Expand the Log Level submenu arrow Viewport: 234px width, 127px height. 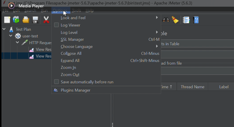(157, 32)
